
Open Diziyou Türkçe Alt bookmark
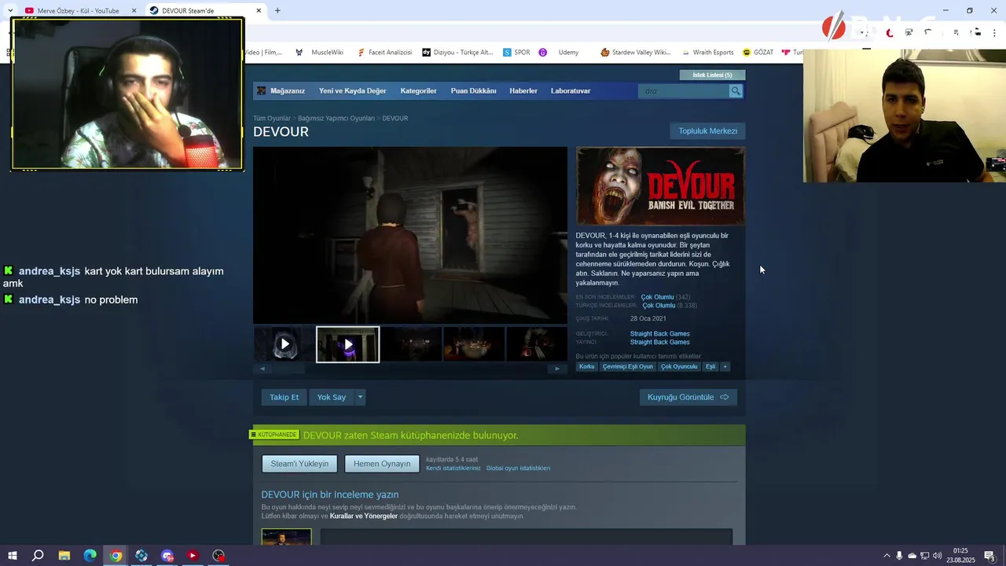[457, 52]
